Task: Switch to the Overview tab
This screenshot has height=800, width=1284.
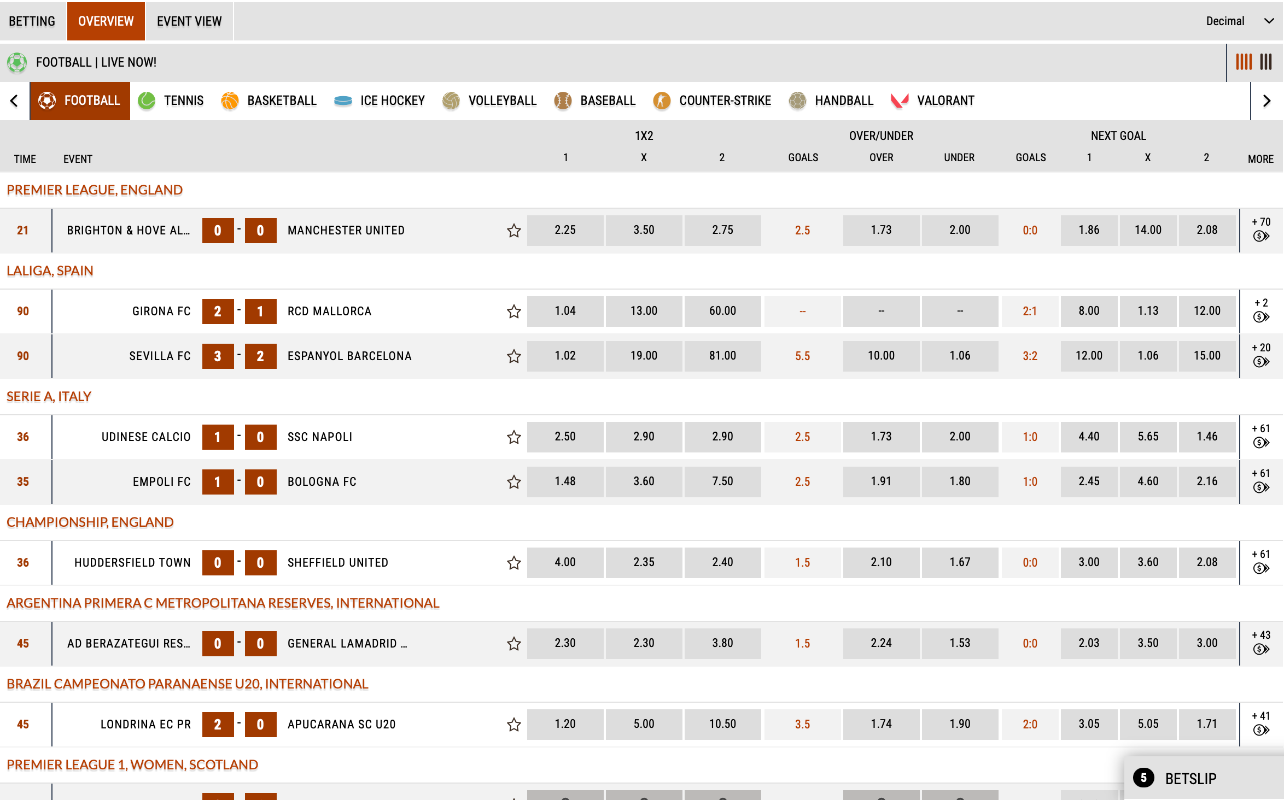Action: pyautogui.click(x=106, y=21)
